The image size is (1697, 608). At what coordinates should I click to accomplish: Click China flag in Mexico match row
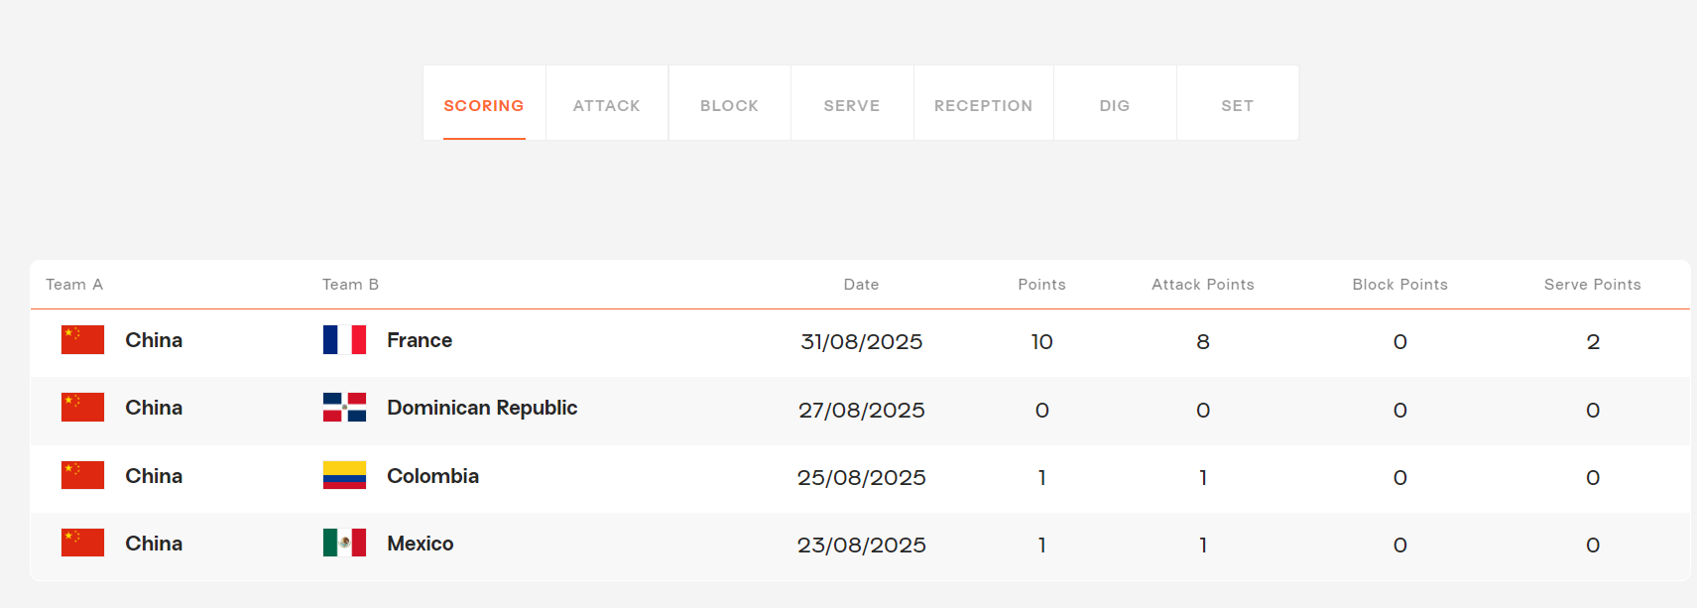[x=82, y=544]
